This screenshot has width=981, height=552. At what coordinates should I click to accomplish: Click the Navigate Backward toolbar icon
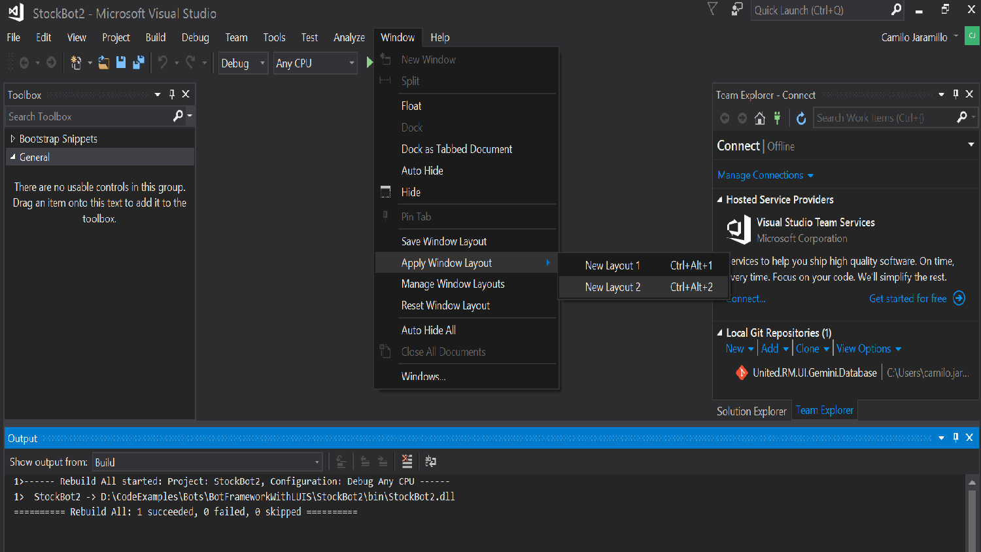[x=24, y=63]
